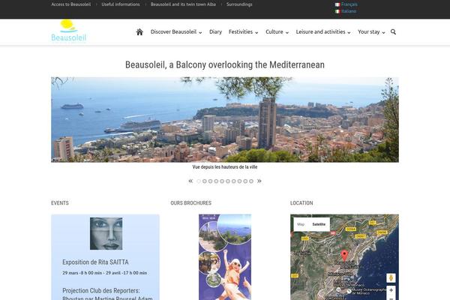Click the slide caption 'Vue depuis les hauteurs de la ville'

coord(225,167)
